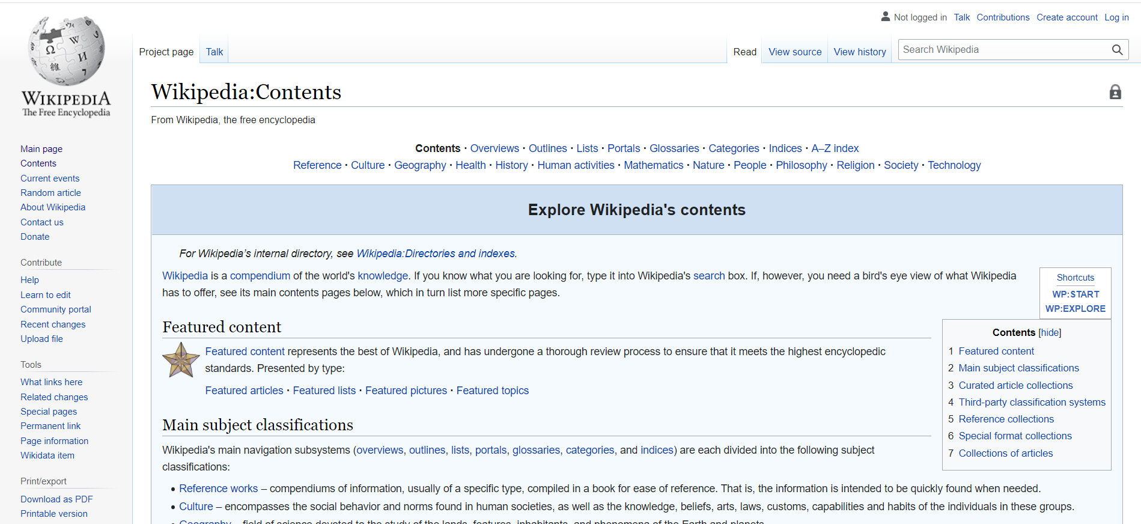Click the search magnifying glass icon
Viewport: 1141px width, 524px height.
tap(1117, 50)
